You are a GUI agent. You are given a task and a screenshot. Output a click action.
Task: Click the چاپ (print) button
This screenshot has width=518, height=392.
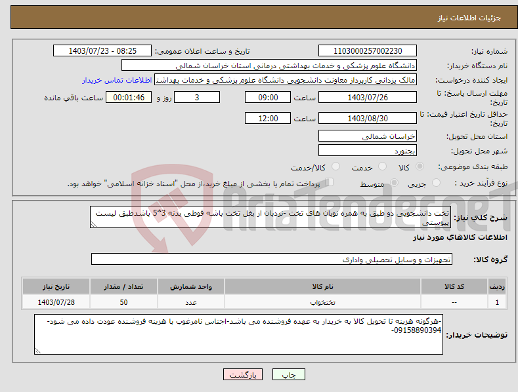[288, 374]
